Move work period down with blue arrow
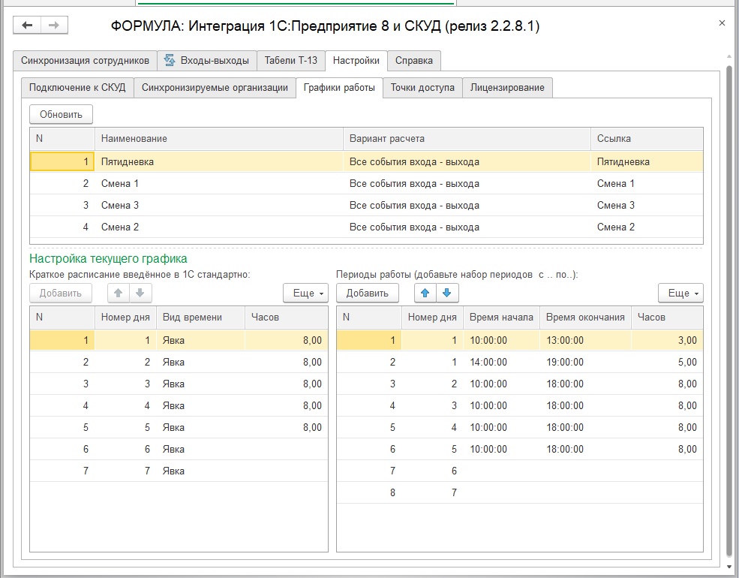The width and height of the screenshot is (739, 578). pyautogui.click(x=447, y=293)
